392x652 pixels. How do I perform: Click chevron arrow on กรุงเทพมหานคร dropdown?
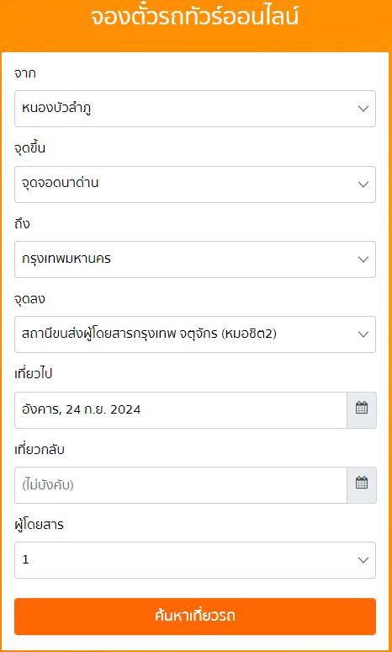tap(363, 259)
